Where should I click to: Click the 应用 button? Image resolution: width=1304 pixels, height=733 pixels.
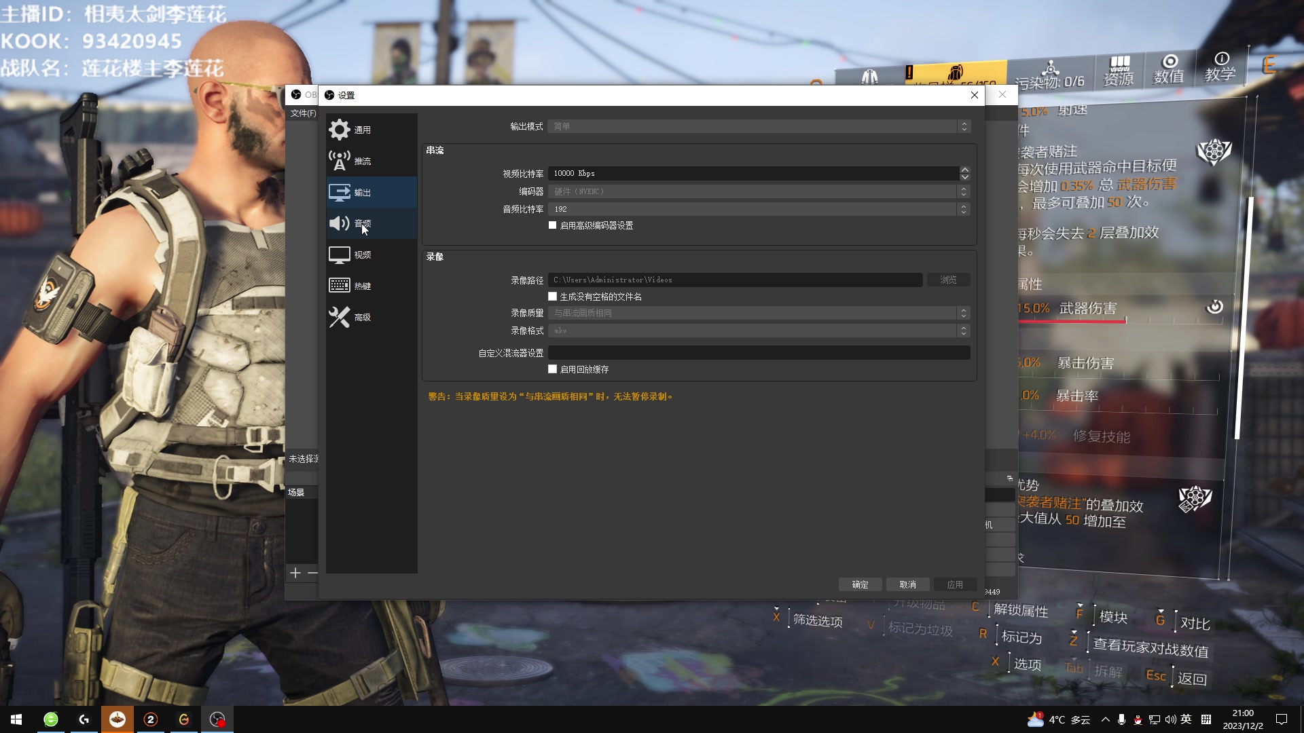point(955,584)
